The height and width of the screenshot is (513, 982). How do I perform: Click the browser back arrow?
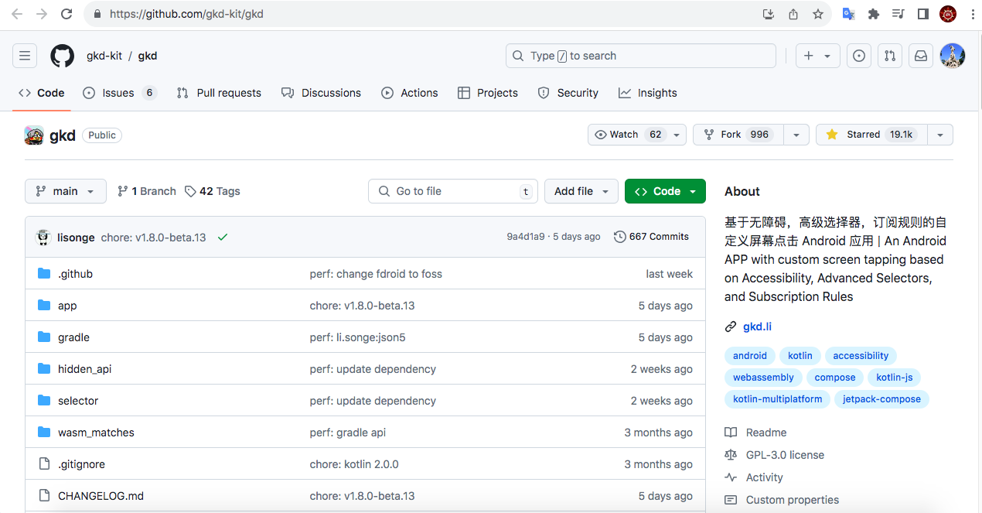coord(17,14)
